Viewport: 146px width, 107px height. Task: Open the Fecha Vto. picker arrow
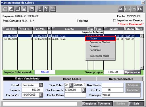(x=41, y=95)
